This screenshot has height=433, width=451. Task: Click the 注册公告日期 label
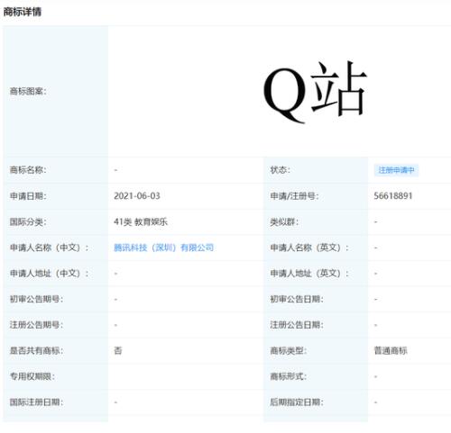297,325
